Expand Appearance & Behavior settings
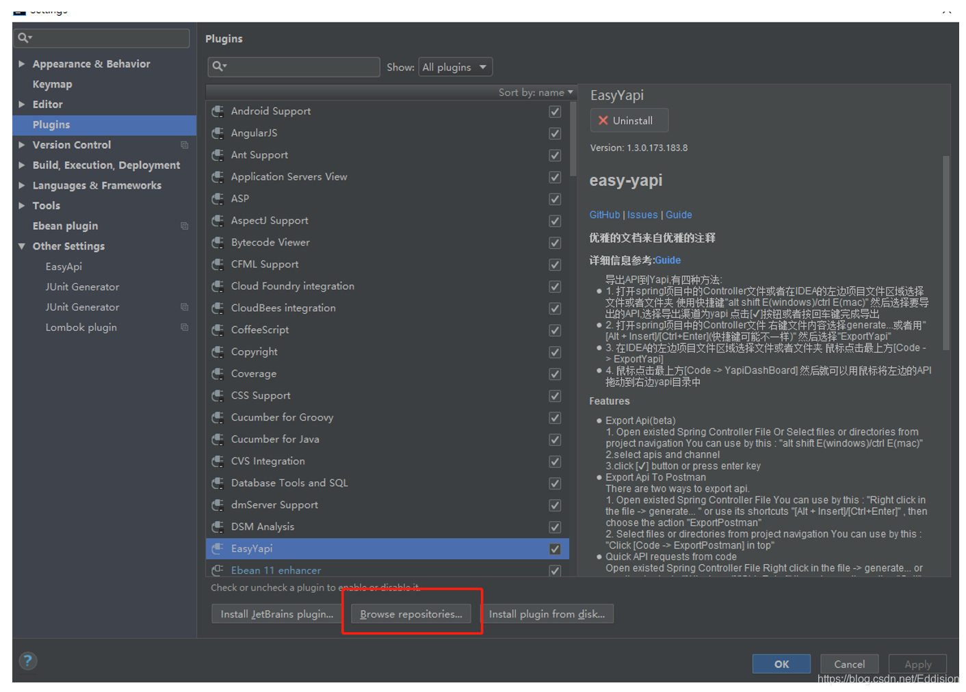The width and height of the screenshot is (966, 692). coord(22,64)
